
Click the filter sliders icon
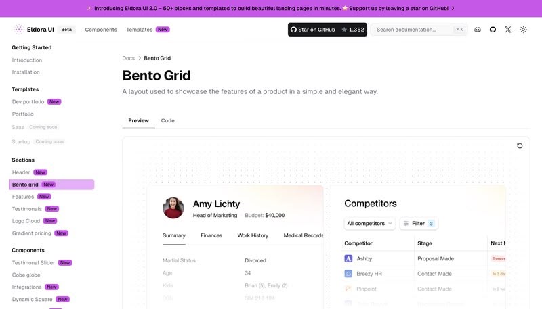pyautogui.click(x=406, y=224)
